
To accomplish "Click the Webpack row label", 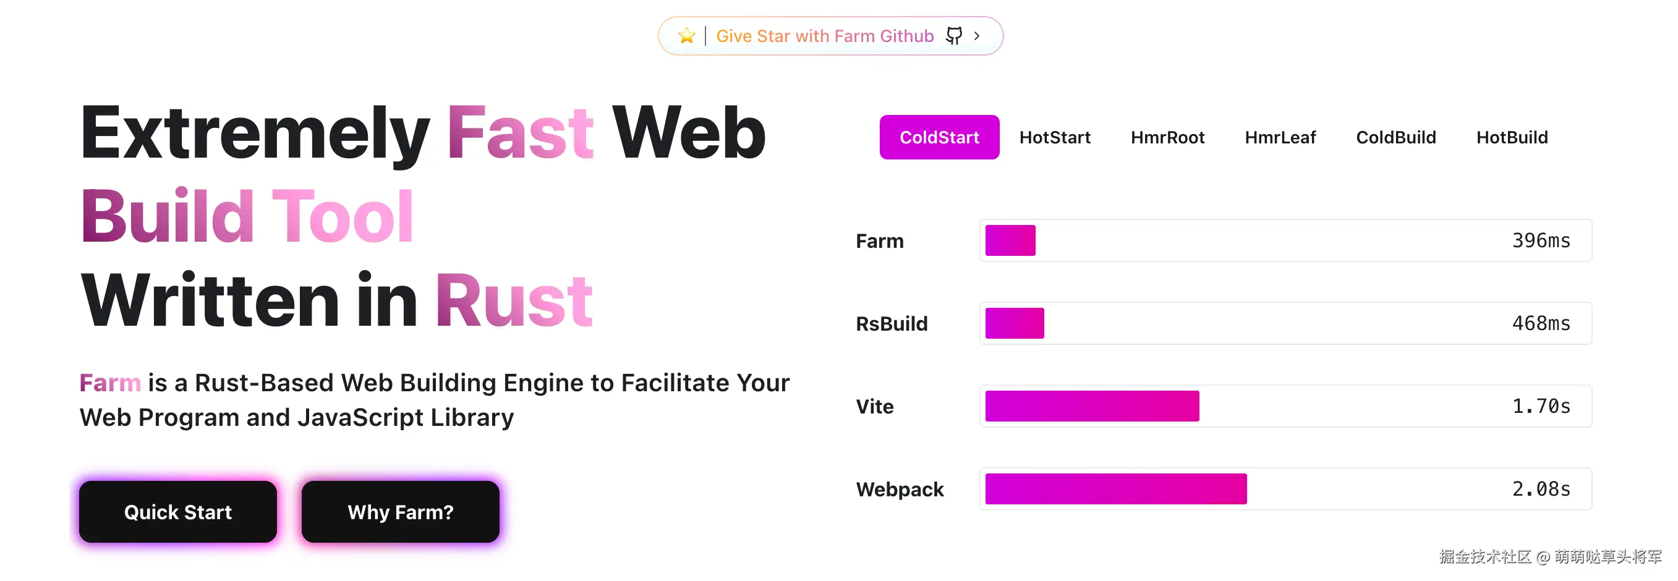I will 900,489.
